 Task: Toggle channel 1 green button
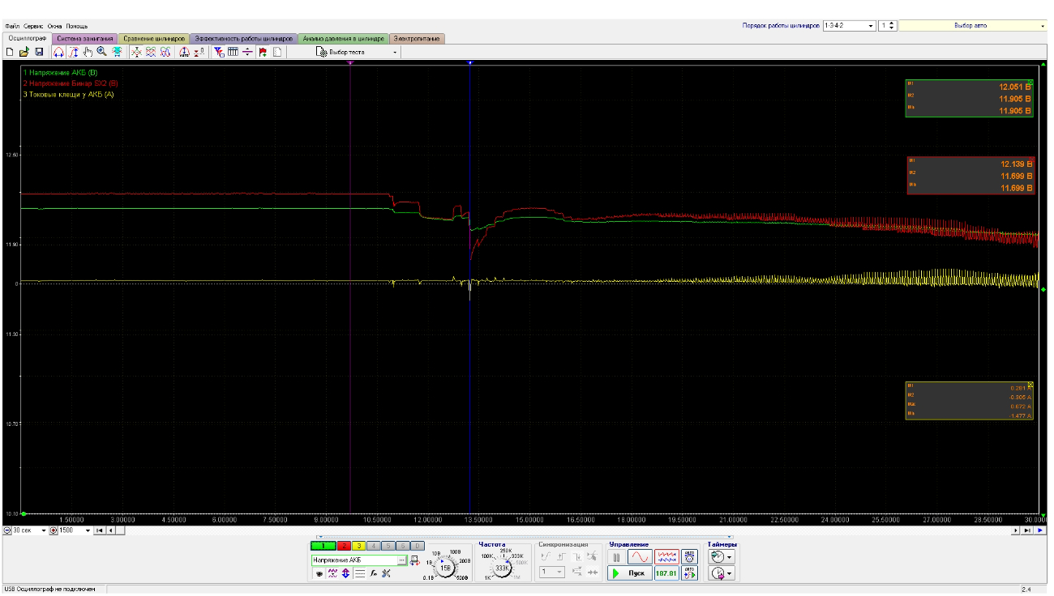[323, 547]
